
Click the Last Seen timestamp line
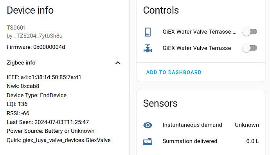[x=48, y=122]
